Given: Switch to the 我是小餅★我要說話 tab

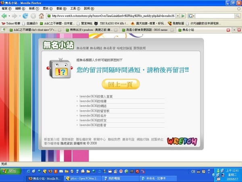Looking at the screenshot, I should (147, 30).
